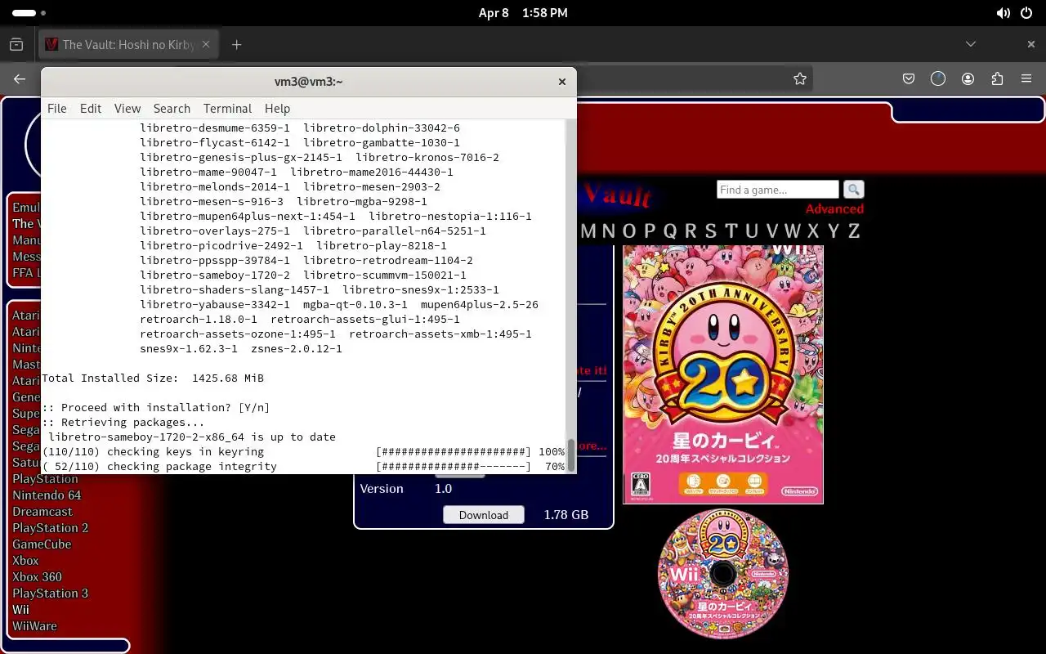Viewport: 1046px width, 654px height.
Task: Open the Terminal menu in terminal menubar
Action: (227, 108)
